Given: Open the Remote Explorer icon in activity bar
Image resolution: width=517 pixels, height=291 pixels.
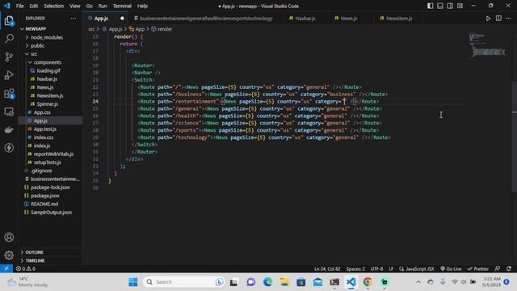Looking at the screenshot, I should (9, 112).
